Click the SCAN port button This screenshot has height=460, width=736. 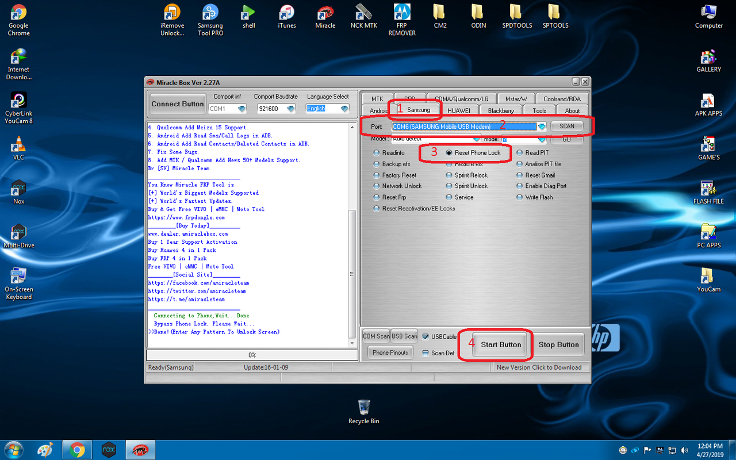(x=567, y=126)
